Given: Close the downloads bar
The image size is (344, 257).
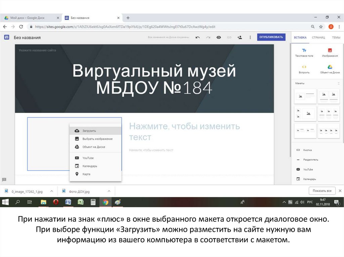Looking at the screenshot, I should point(340,191).
